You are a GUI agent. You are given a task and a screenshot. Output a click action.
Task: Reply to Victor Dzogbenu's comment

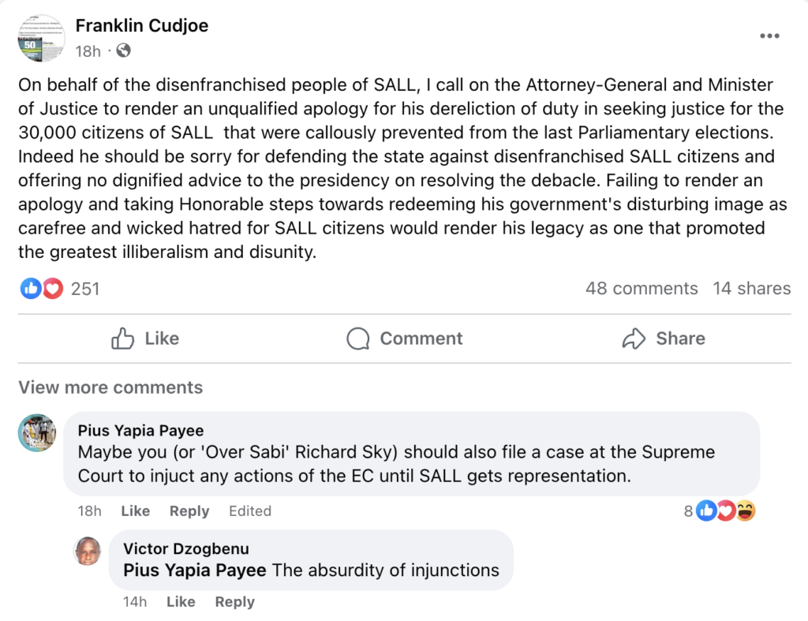coord(235,602)
